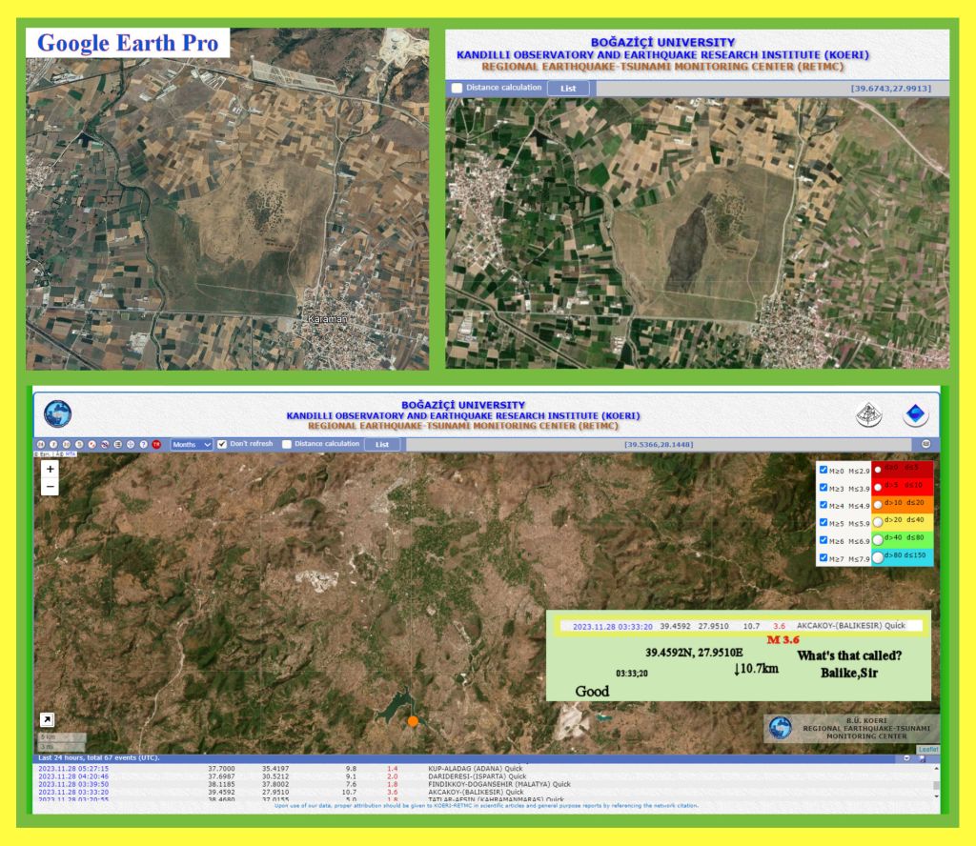
Task: Click the map zoom in plus button
Action: 51,470
